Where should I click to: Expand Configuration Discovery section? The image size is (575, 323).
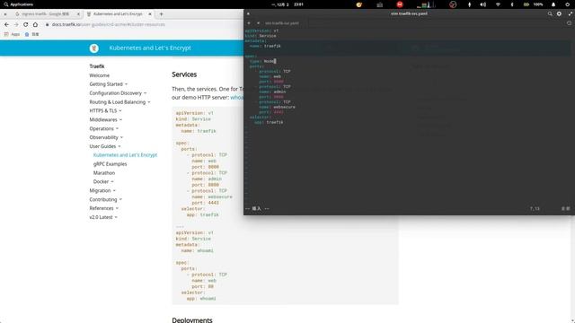tap(118, 93)
